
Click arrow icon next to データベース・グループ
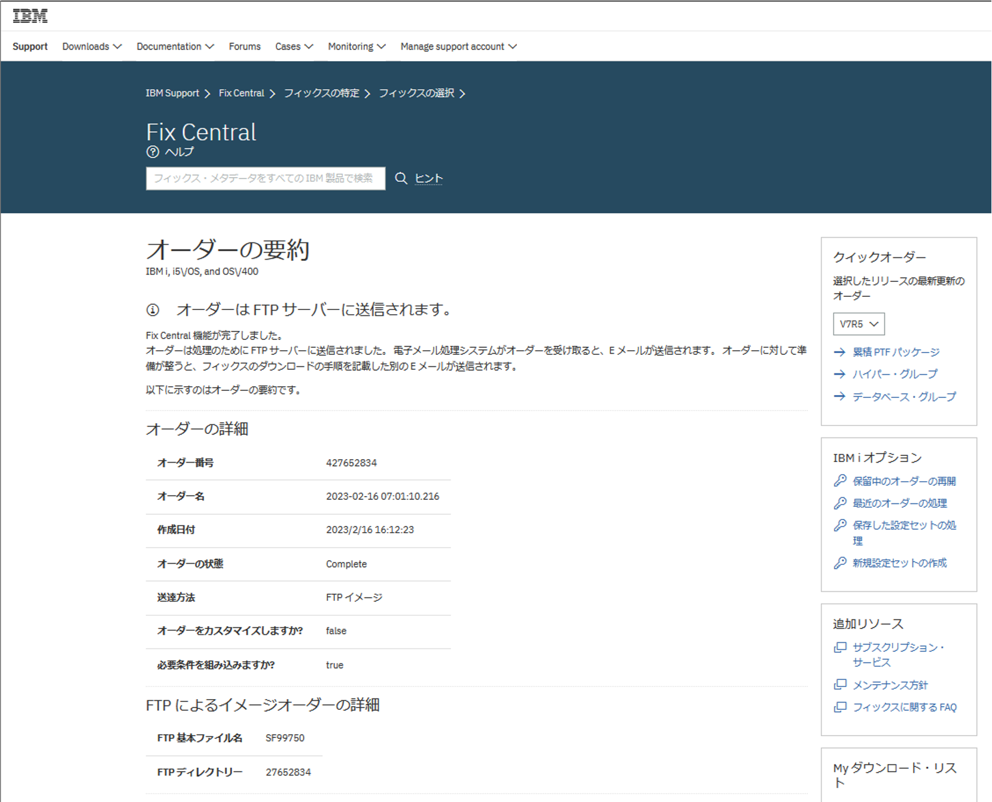[x=839, y=396]
